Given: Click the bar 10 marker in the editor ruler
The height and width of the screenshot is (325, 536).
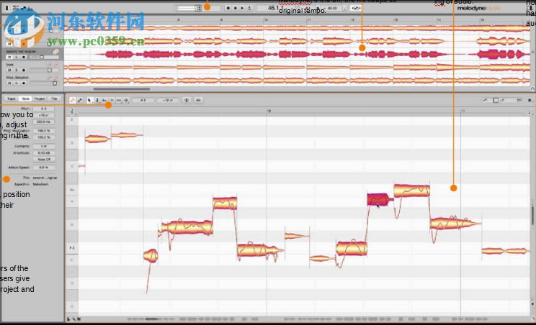Looking at the screenshot, I should (x=269, y=111).
